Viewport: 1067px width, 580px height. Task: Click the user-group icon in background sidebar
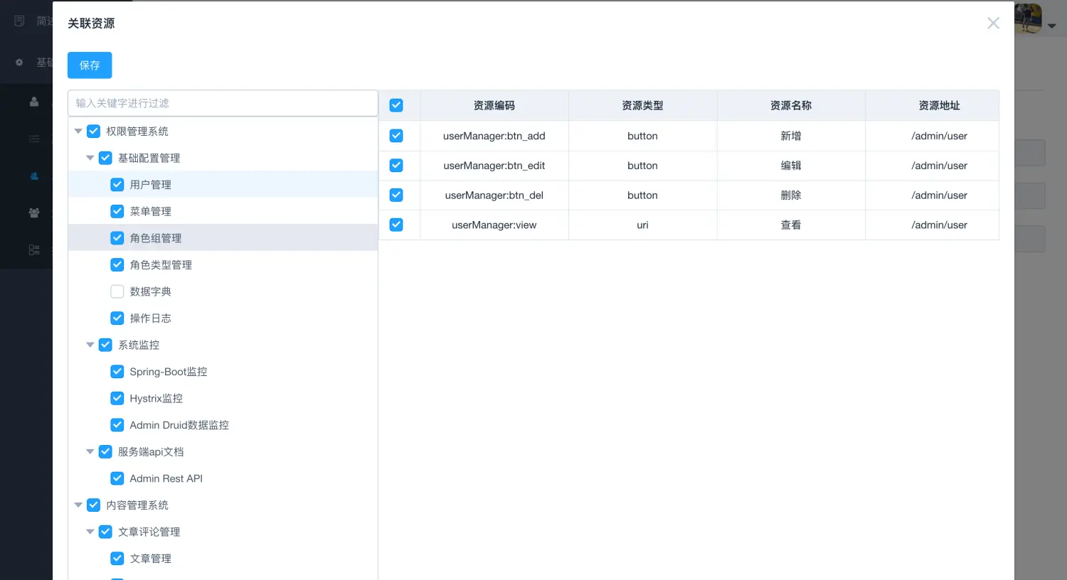[x=33, y=213]
